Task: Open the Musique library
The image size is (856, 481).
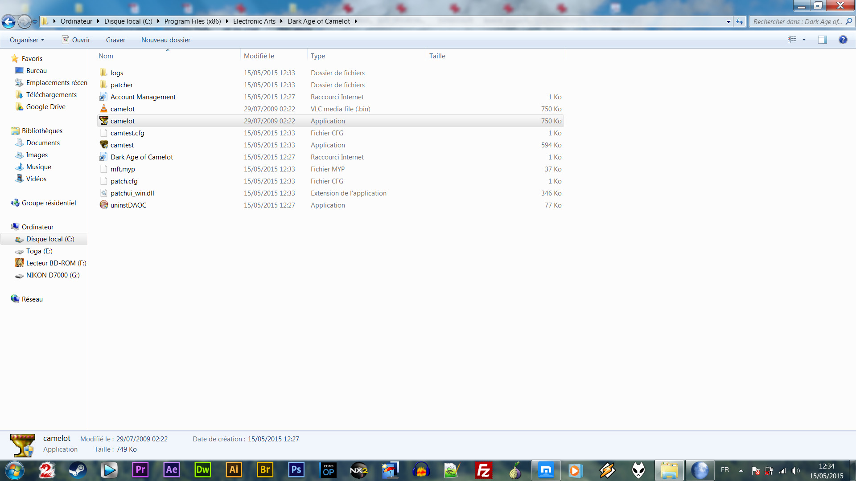Action: pos(39,167)
